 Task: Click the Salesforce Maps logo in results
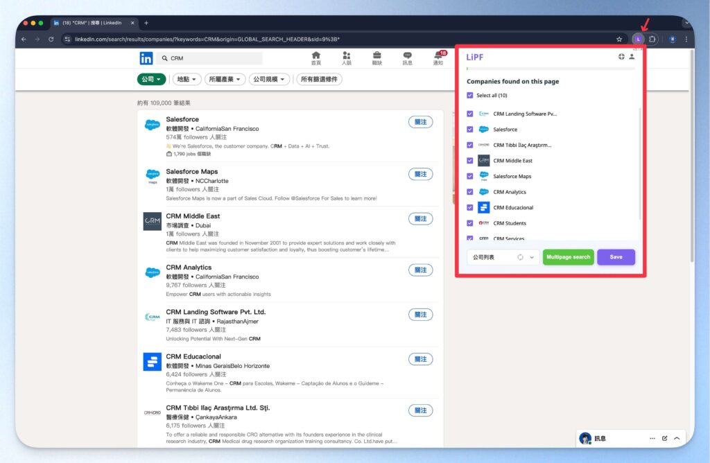point(152,175)
